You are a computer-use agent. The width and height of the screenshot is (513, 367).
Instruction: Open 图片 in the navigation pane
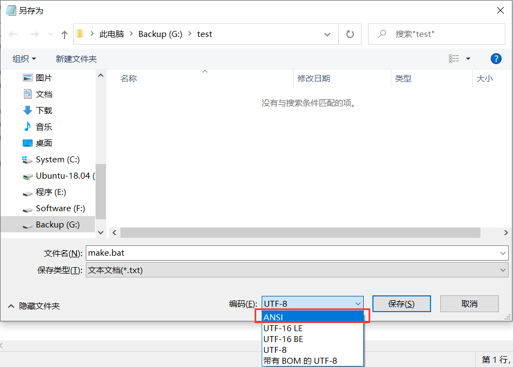click(x=37, y=78)
